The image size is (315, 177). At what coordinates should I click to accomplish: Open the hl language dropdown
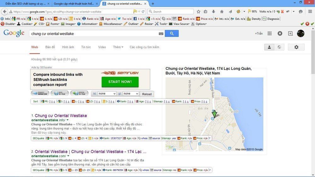[x=107, y=94]
